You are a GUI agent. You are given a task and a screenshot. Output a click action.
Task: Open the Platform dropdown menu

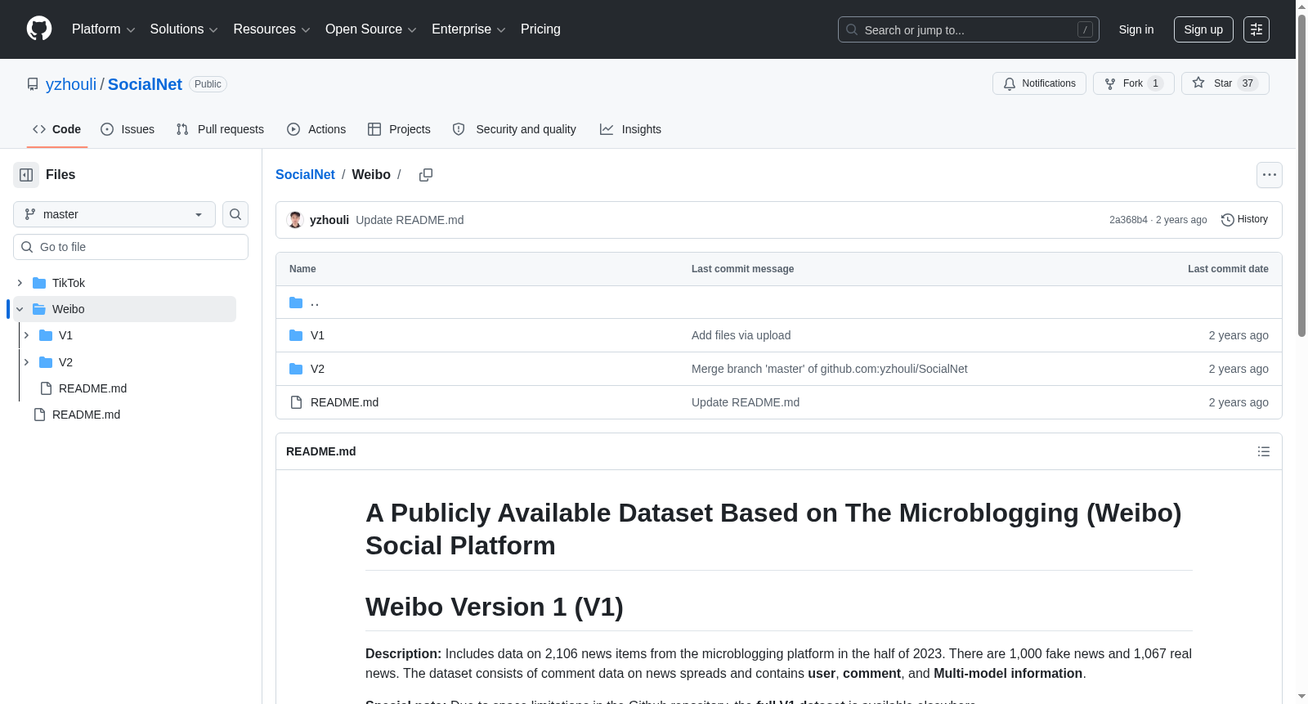(103, 29)
